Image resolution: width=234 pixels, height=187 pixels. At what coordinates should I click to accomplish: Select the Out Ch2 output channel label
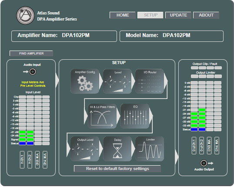coord(201,146)
